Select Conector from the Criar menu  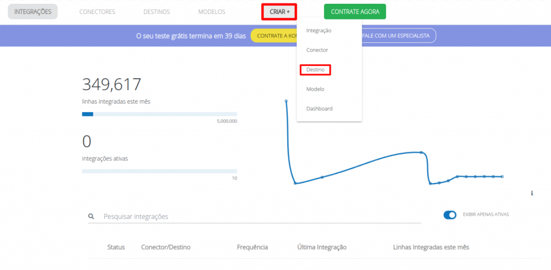point(317,50)
